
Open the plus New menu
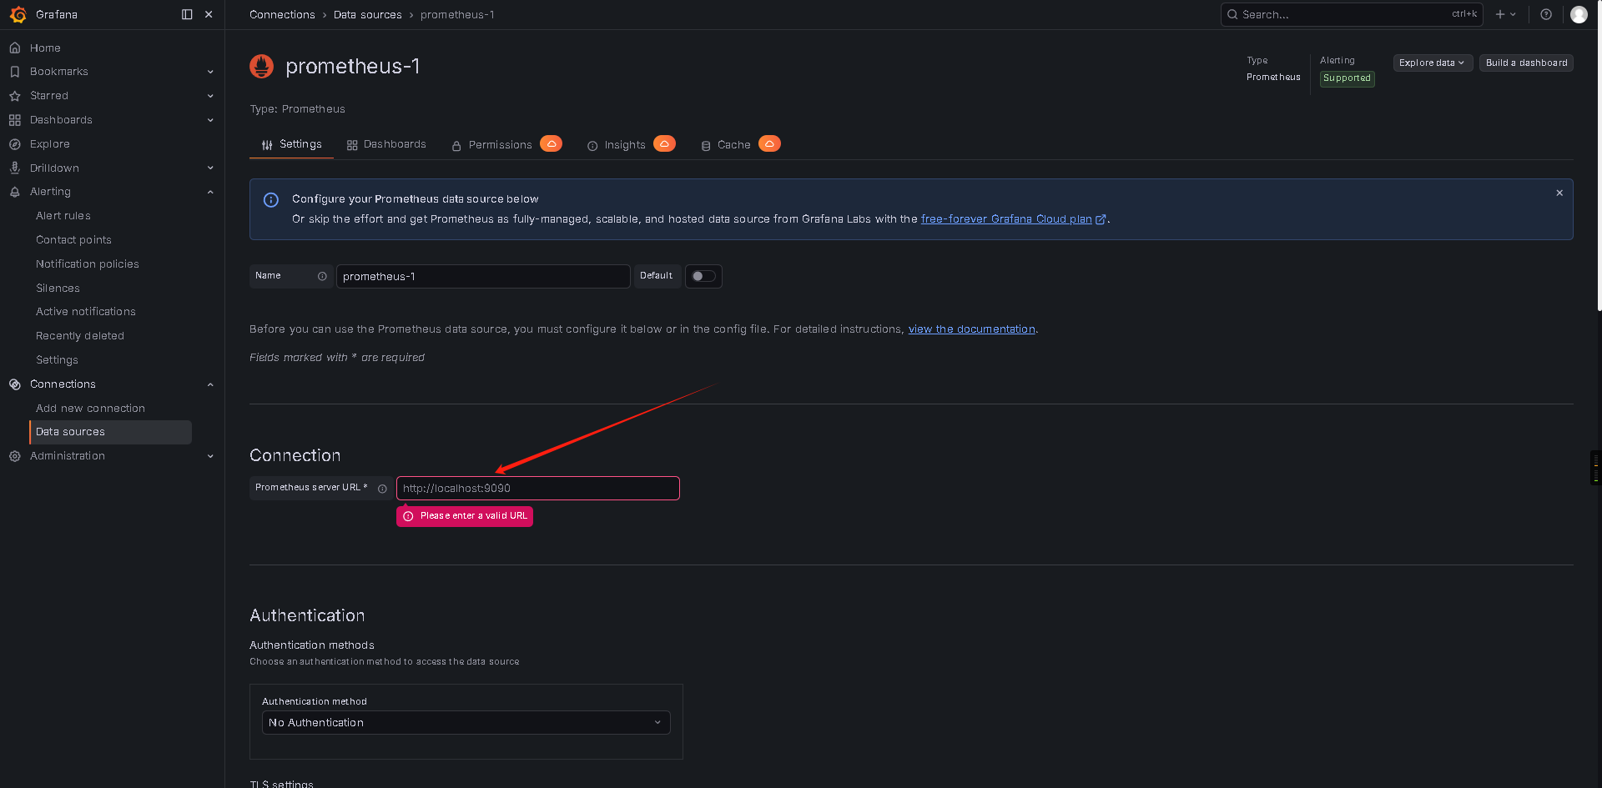coord(1505,14)
